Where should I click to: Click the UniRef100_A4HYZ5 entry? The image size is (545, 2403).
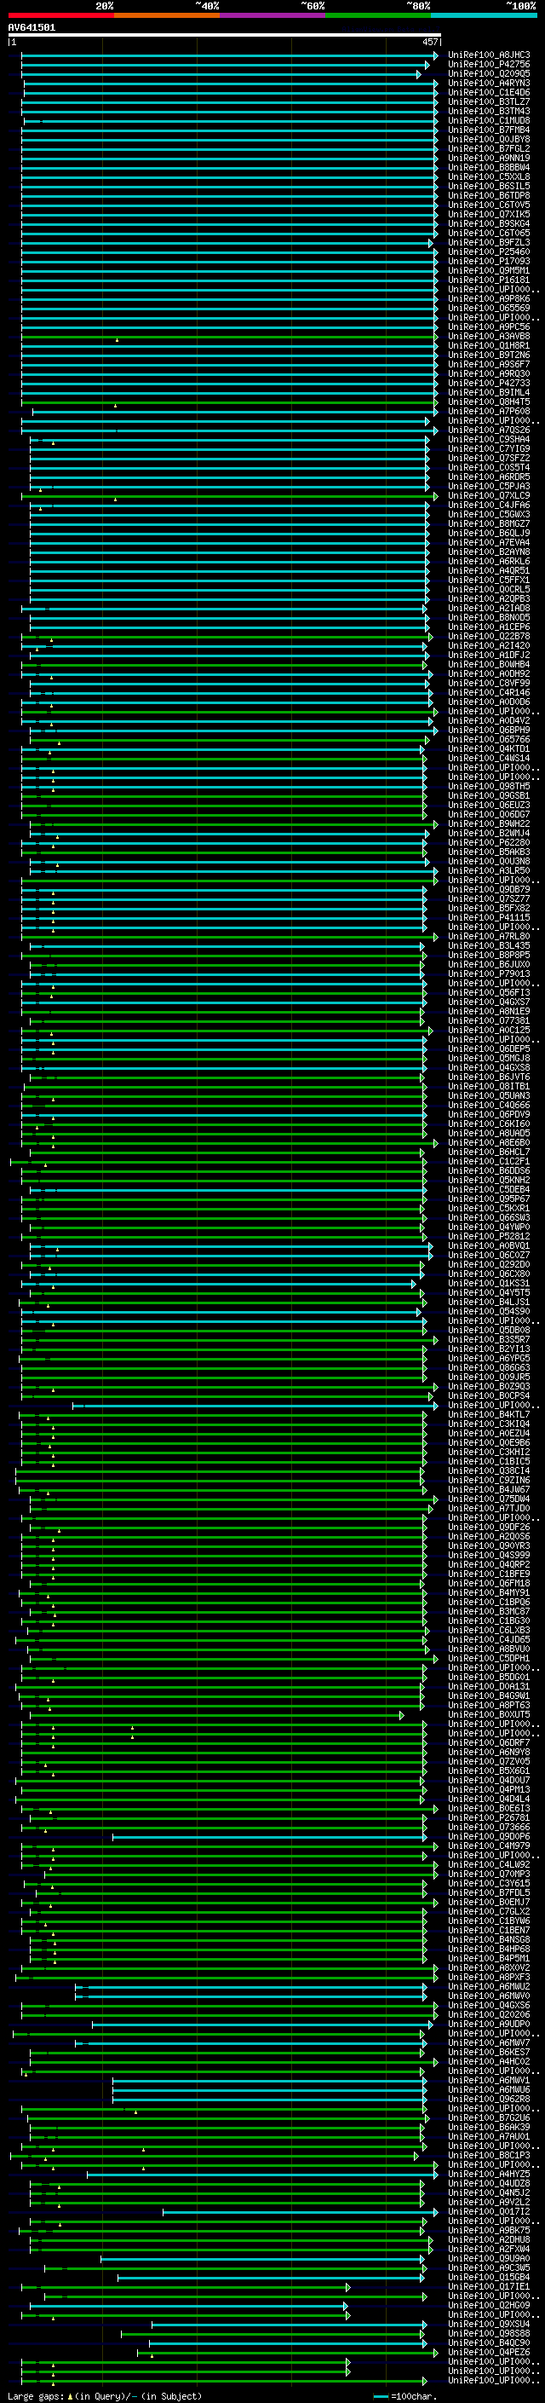(x=489, y=2175)
